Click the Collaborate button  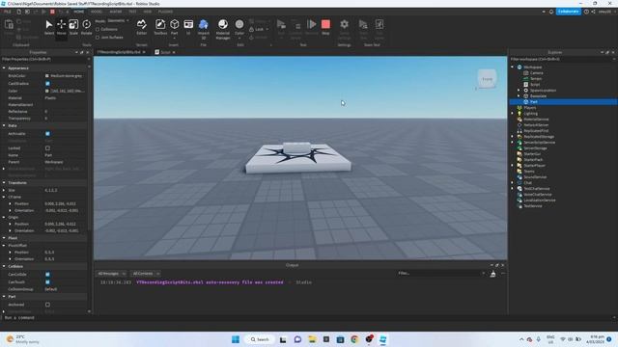point(569,12)
